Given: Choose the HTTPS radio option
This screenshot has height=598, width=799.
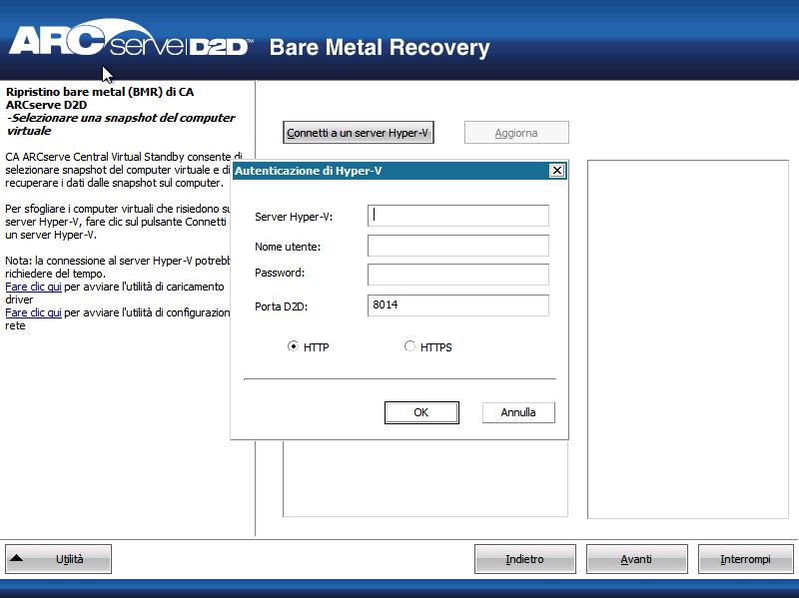Looking at the screenshot, I should [x=409, y=346].
